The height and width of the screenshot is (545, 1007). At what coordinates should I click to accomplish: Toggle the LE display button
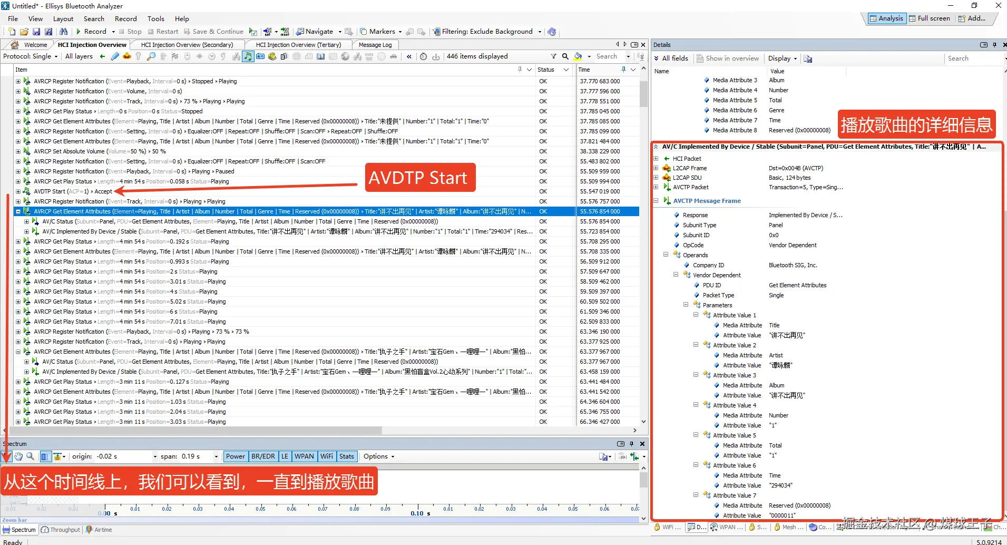pyautogui.click(x=285, y=456)
